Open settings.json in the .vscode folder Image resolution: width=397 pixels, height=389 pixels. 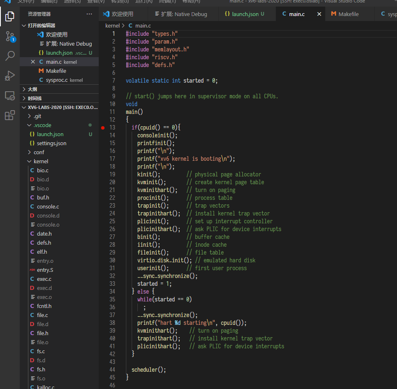coord(51,143)
